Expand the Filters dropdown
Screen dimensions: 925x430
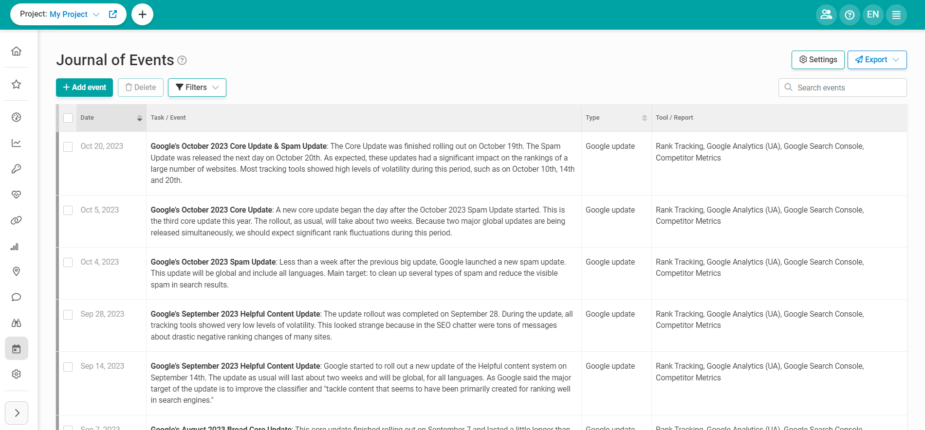tap(197, 88)
